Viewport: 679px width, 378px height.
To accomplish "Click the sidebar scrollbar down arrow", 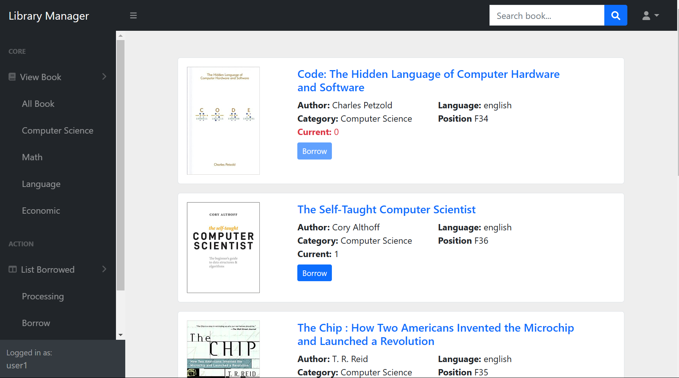I will tap(120, 335).
